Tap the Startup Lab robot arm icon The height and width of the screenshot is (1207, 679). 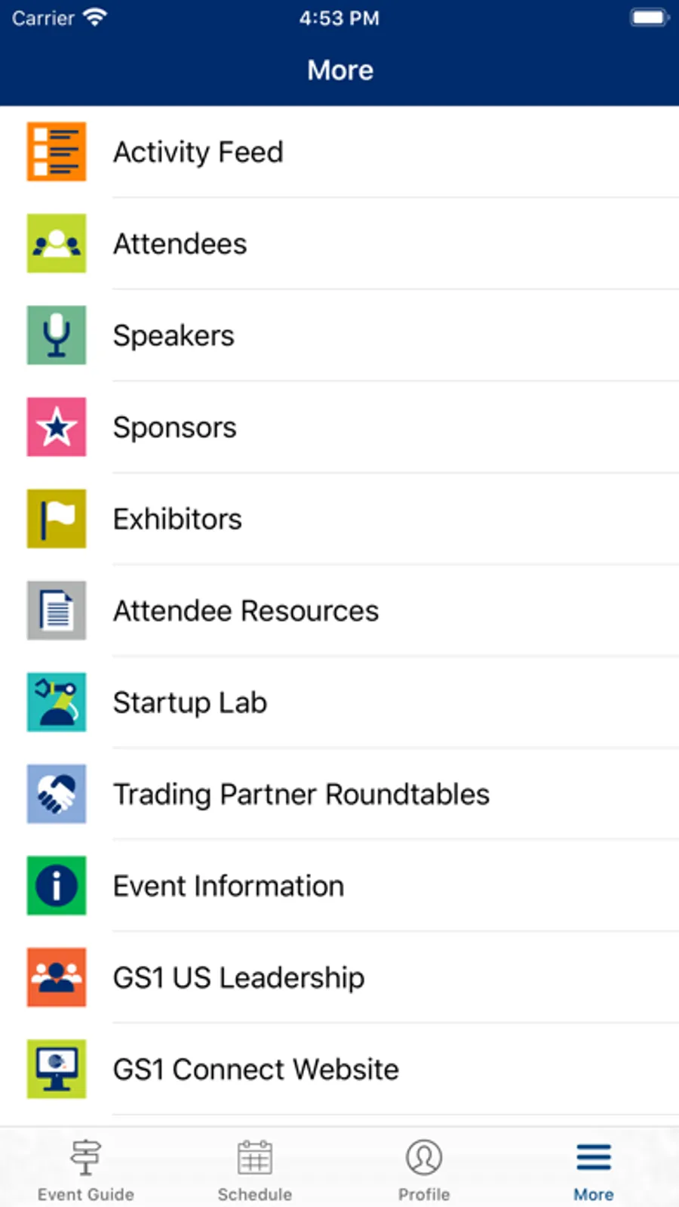pyautogui.click(x=57, y=702)
